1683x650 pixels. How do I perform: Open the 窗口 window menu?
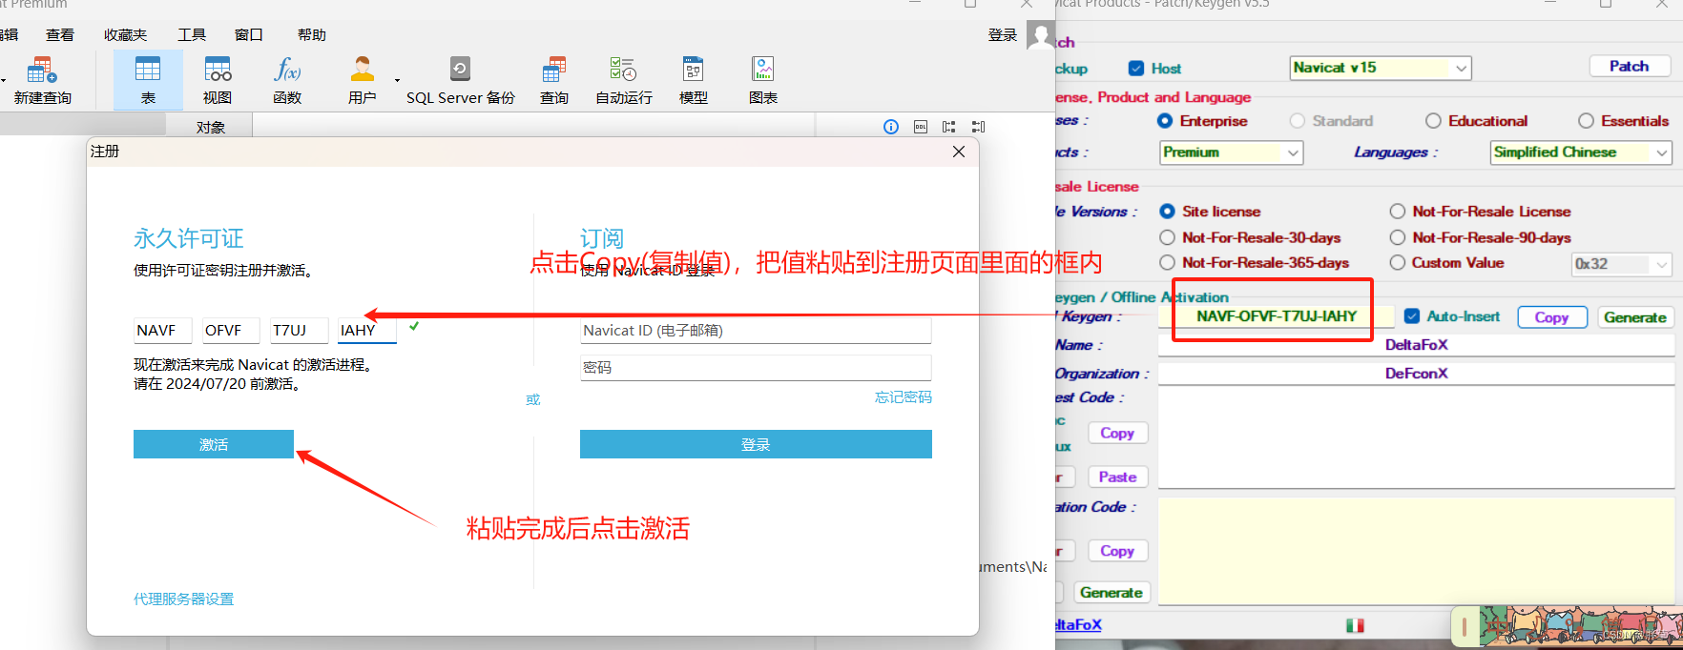249,35
